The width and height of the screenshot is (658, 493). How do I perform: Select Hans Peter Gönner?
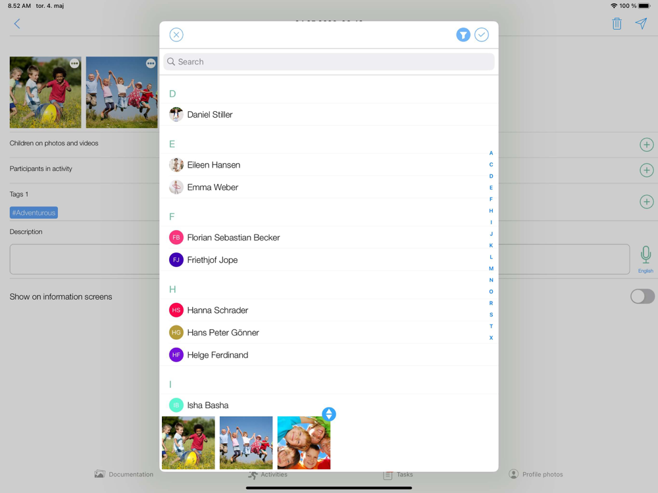(x=328, y=333)
